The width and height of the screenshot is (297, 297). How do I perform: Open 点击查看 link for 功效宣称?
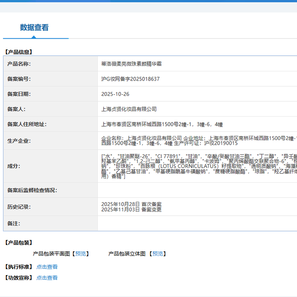47,278
